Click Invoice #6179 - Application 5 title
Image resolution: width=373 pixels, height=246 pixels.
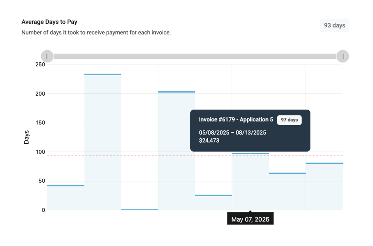(x=236, y=120)
